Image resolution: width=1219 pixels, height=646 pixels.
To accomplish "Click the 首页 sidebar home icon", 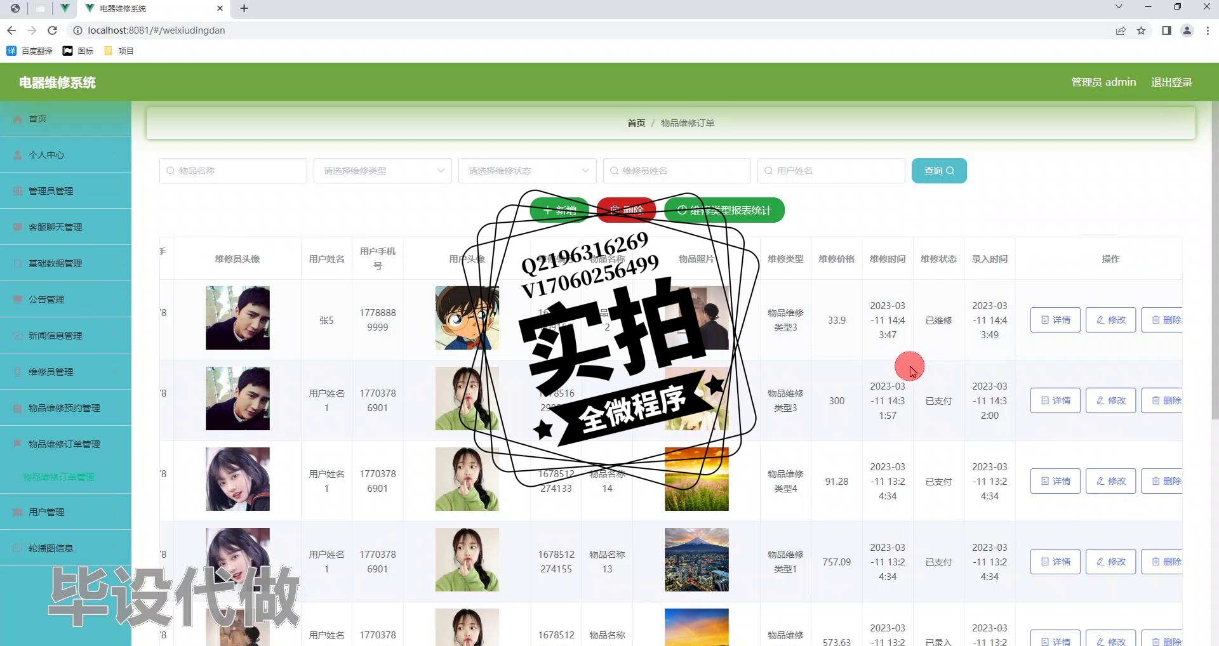I will pyautogui.click(x=18, y=119).
